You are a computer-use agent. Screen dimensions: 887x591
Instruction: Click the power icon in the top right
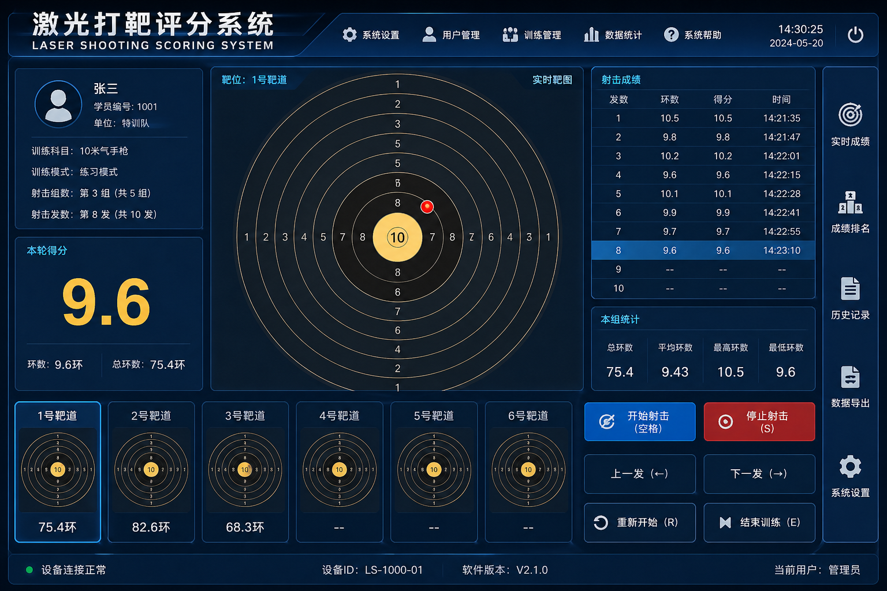click(856, 35)
